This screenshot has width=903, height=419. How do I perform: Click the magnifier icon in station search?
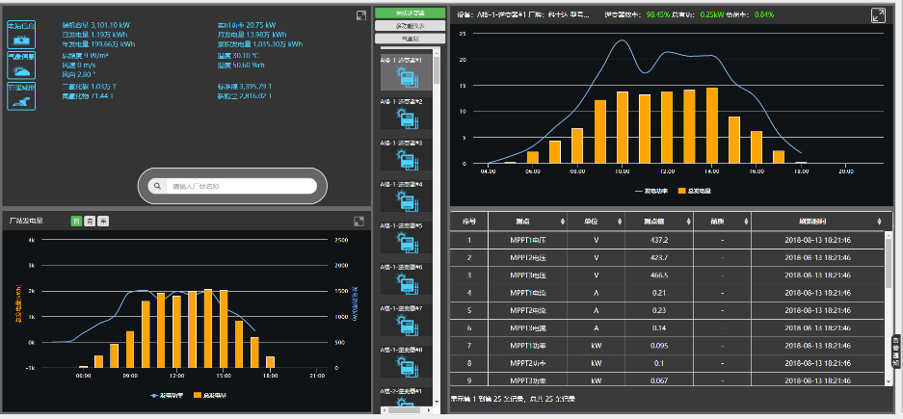tap(157, 186)
